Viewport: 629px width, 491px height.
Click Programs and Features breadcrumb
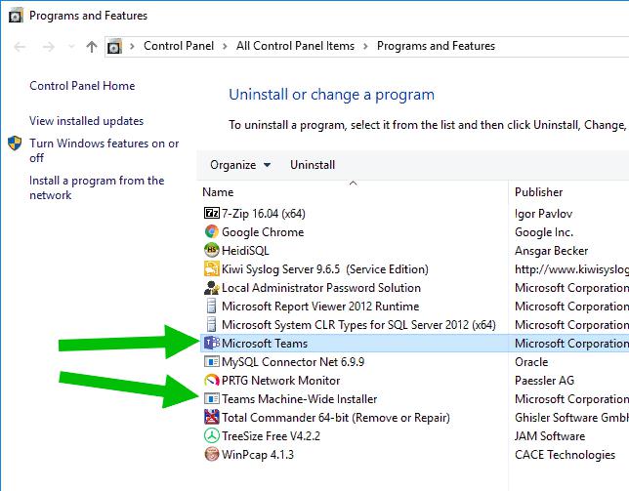(x=436, y=46)
